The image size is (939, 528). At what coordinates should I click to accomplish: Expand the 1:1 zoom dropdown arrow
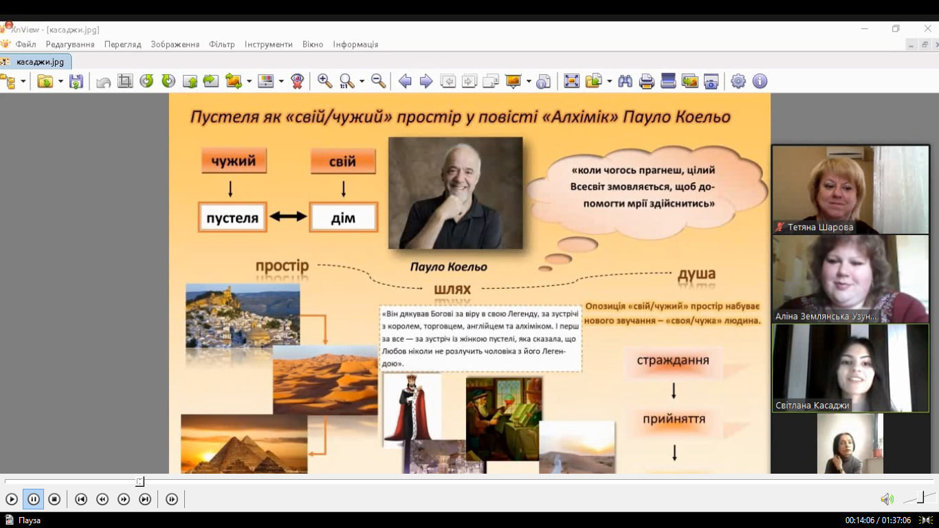coord(362,81)
